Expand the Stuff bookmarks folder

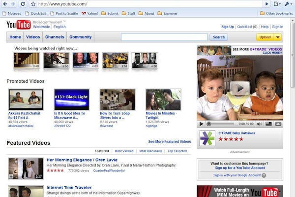coord(129,13)
